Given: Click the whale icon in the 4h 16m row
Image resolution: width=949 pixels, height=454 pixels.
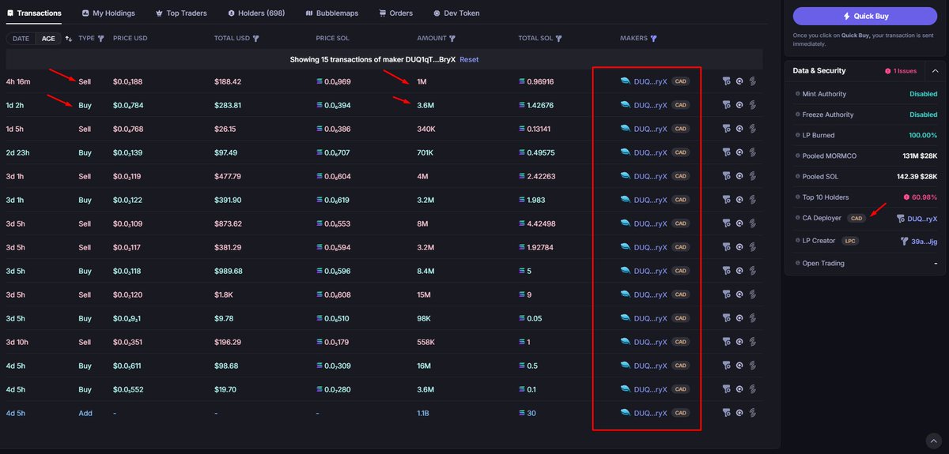Looking at the screenshot, I should pos(626,81).
